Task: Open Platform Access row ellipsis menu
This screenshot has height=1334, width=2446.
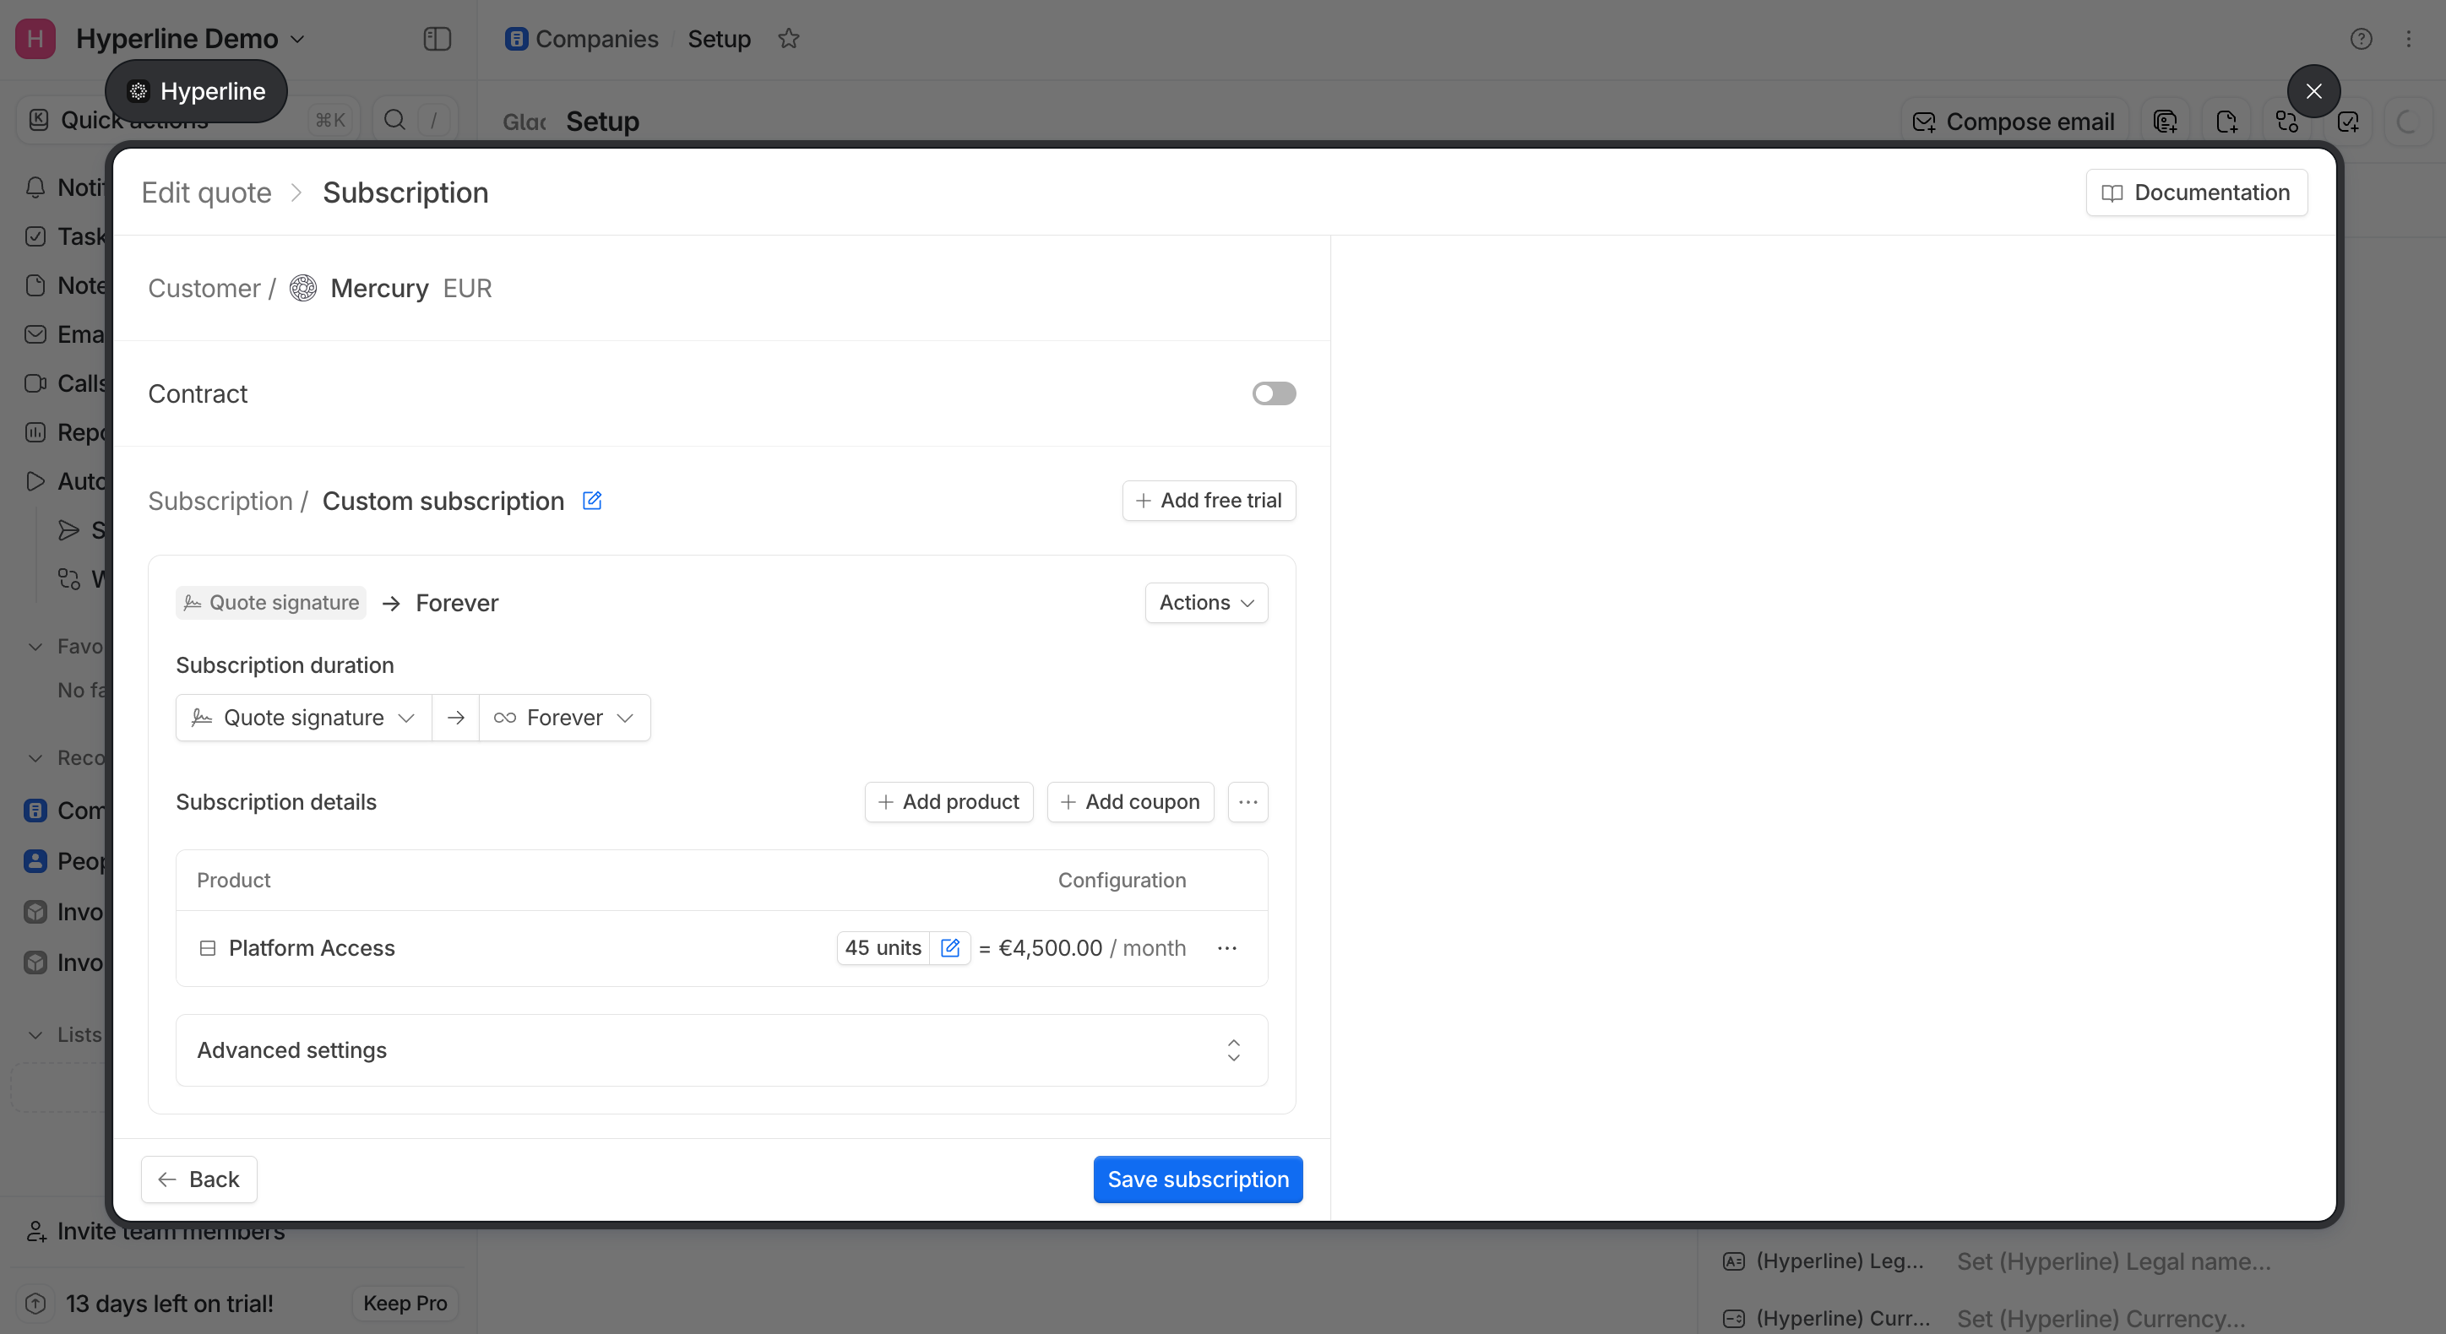Action: pyautogui.click(x=1226, y=947)
